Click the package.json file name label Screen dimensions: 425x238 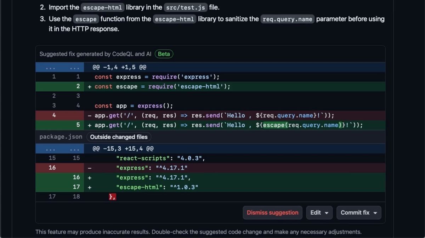[61, 137]
